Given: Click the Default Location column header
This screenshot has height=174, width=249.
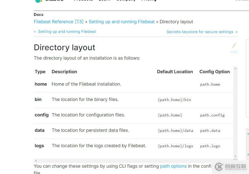Looking at the screenshot, I should [x=175, y=72].
